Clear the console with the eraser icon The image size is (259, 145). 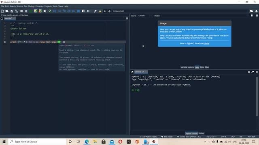pos(253,72)
